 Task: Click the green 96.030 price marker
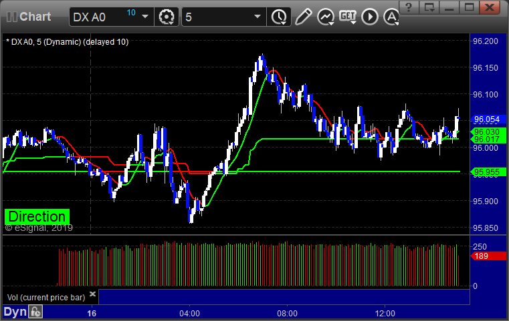[488, 132]
